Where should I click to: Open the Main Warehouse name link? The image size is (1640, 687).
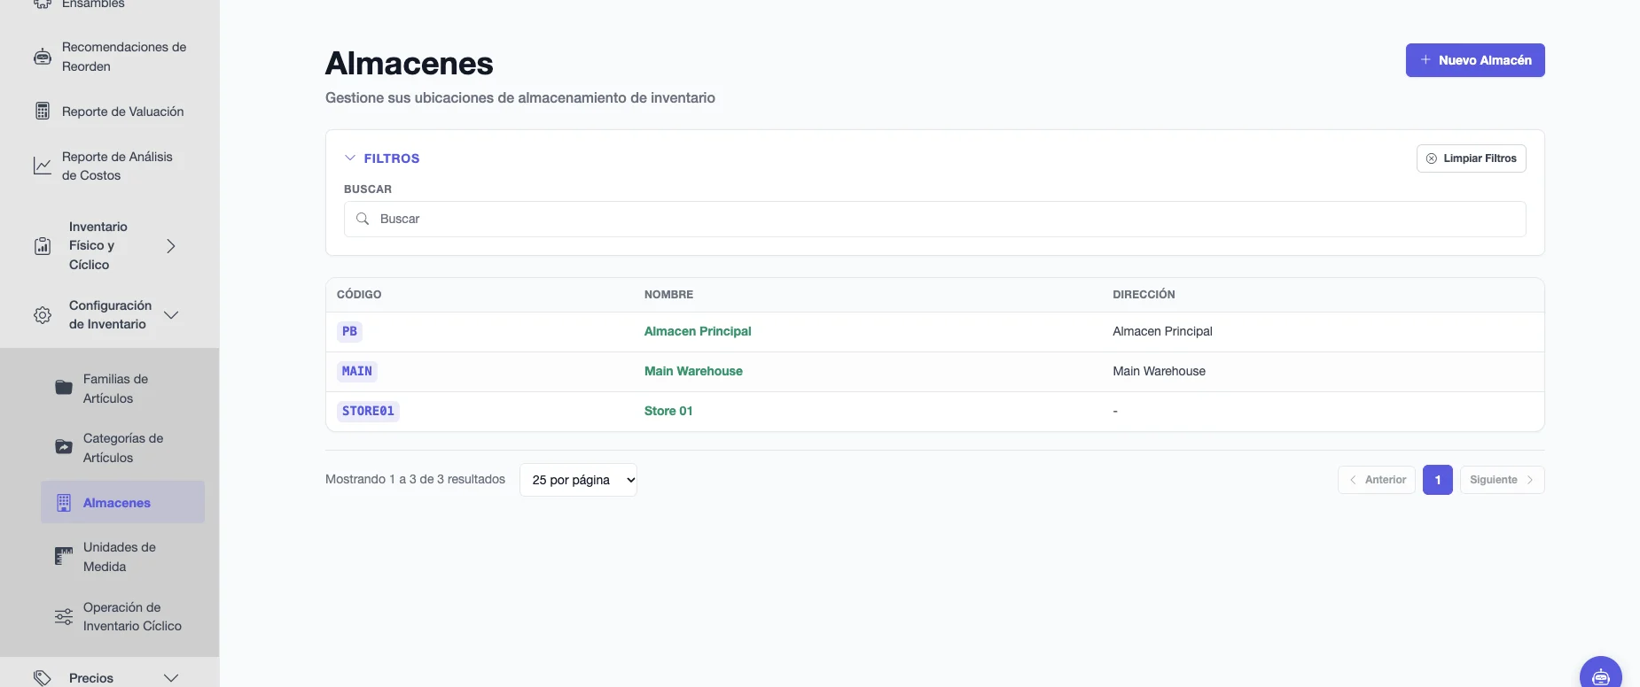[x=693, y=371]
